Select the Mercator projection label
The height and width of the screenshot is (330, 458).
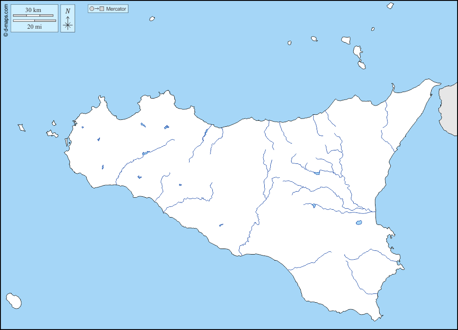point(116,9)
